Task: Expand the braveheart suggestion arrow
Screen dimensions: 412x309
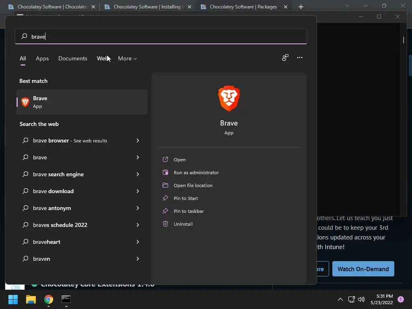Action: click(138, 242)
